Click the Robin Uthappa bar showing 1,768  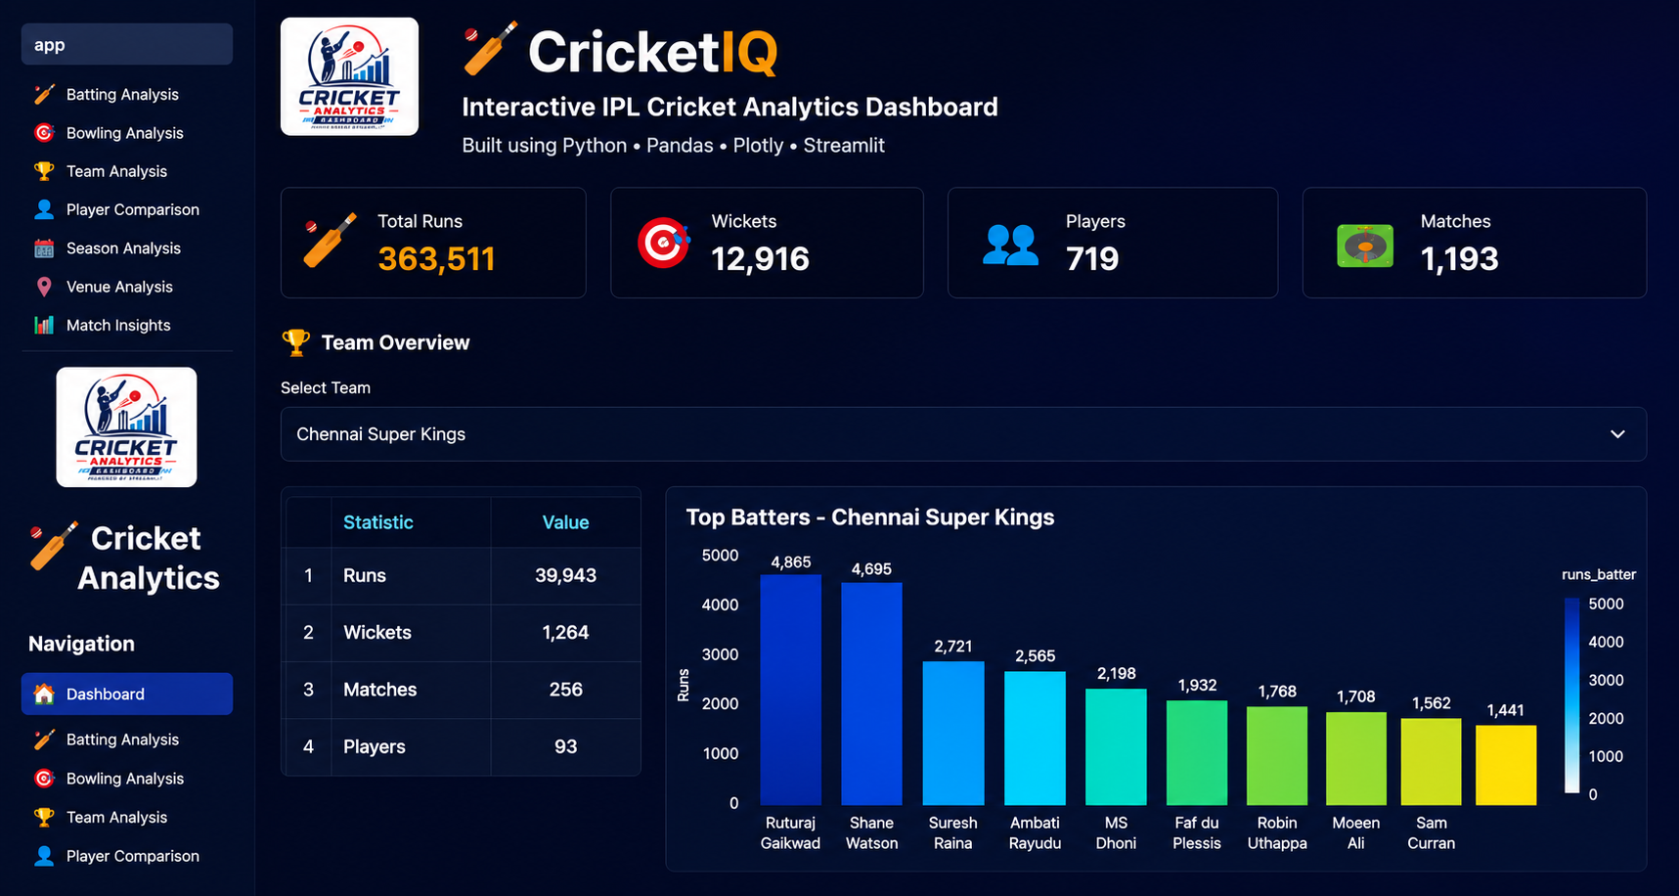(x=1277, y=755)
